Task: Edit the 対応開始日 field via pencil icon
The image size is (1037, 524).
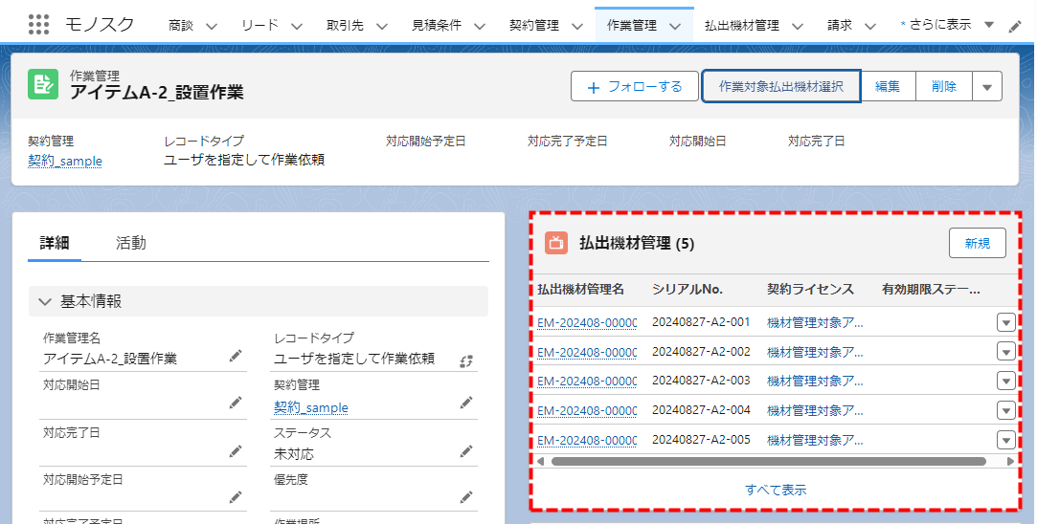Action: [x=236, y=404]
